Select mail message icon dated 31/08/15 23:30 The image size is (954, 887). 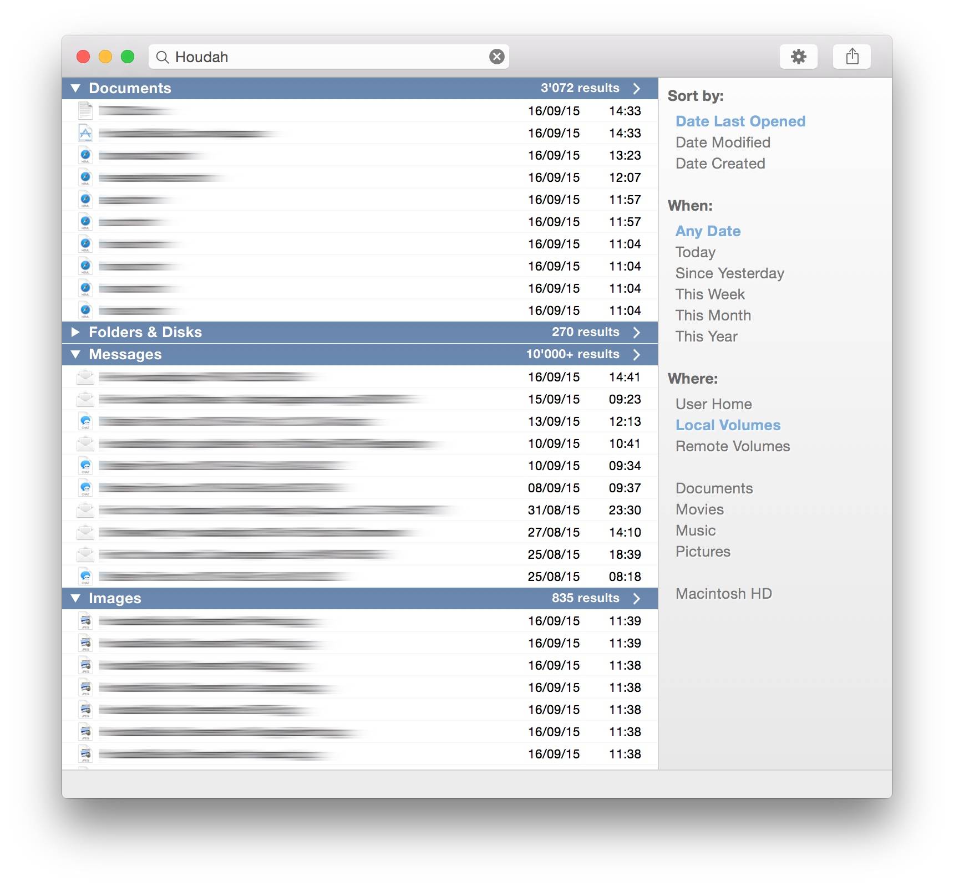point(85,510)
